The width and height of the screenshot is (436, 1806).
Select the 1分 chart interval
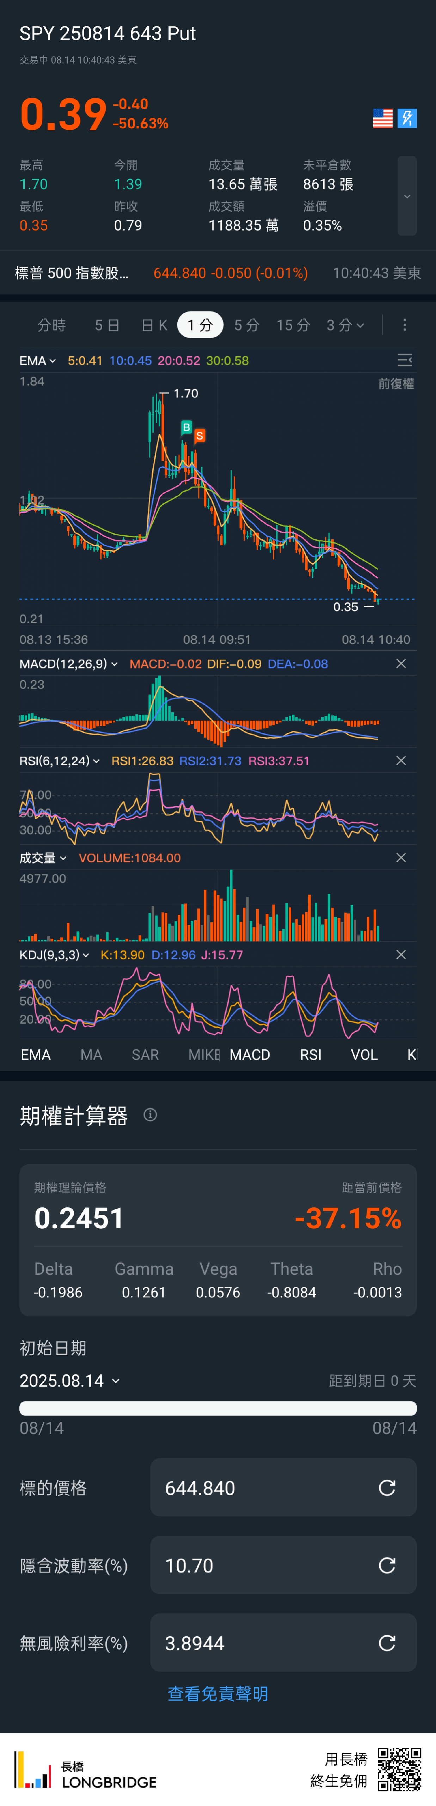click(x=201, y=325)
